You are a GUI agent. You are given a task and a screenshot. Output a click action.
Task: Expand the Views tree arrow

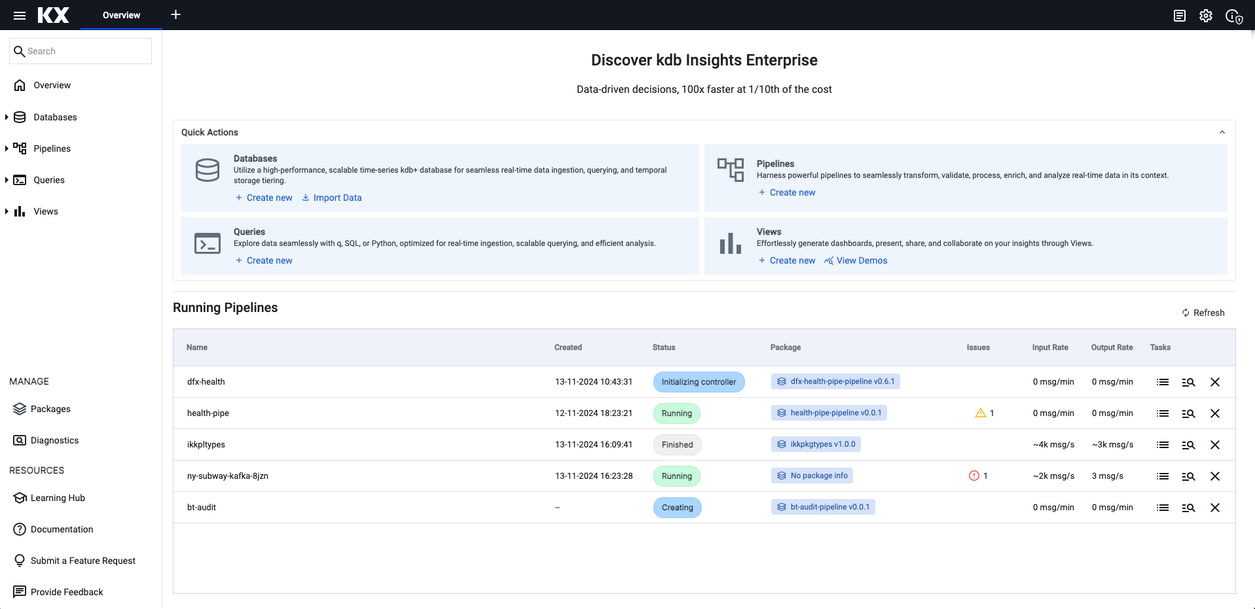coord(7,211)
